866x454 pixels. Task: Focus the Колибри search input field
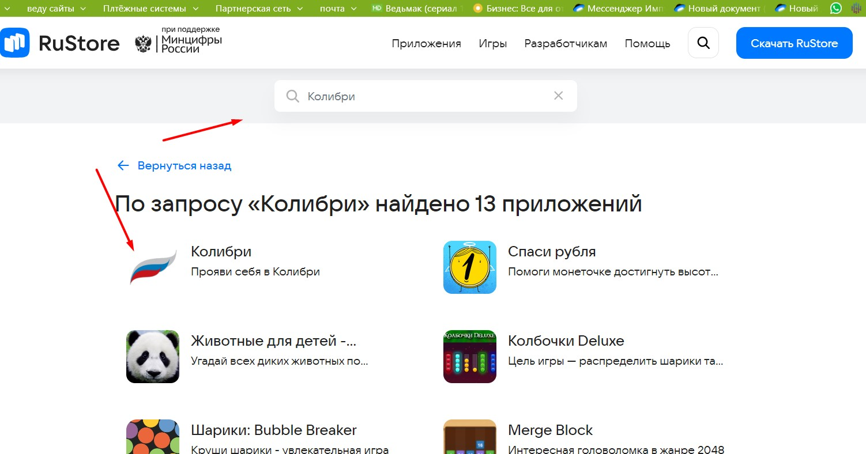(426, 96)
